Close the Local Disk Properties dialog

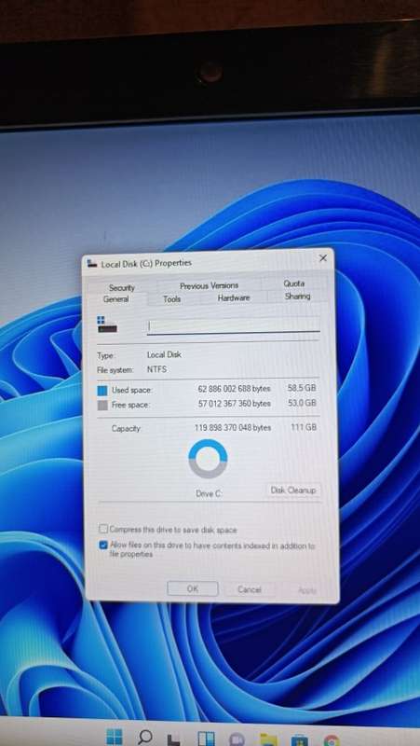pos(323,258)
